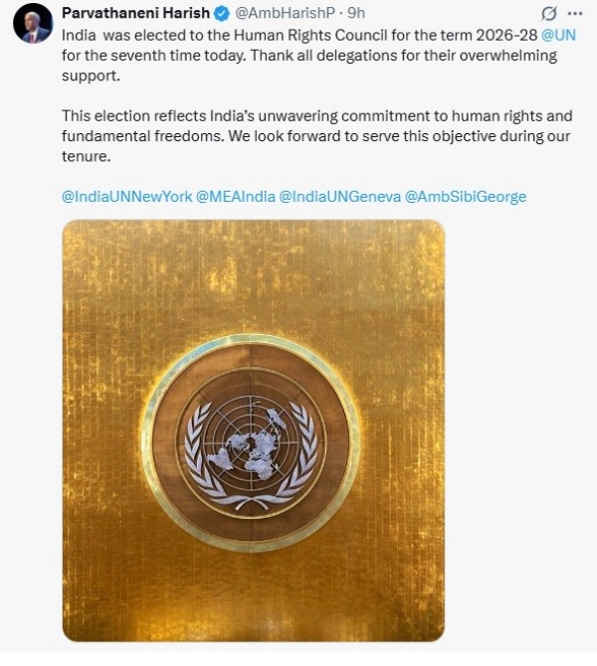Image resolution: width=597 pixels, height=666 pixels.
Task: Visit the @IndiaUNNewYork mention
Action: click(x=127, y=196)
